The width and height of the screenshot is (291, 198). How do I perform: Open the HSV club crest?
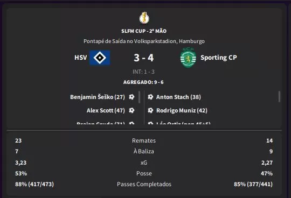tap(100, 58)
